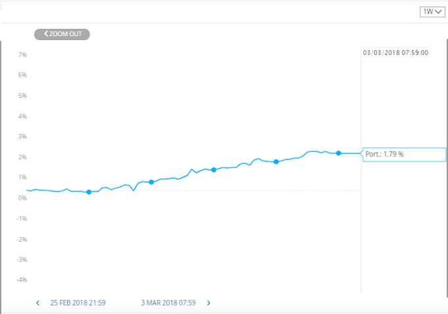Click the 03/03/2018 07:59:00 timestamp label
Viewport: 448px width, 314px height.
pos(395,53)
